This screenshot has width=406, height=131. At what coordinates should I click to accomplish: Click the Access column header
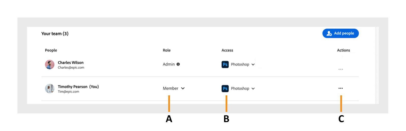pyautogui.click(x=227, y=50)
